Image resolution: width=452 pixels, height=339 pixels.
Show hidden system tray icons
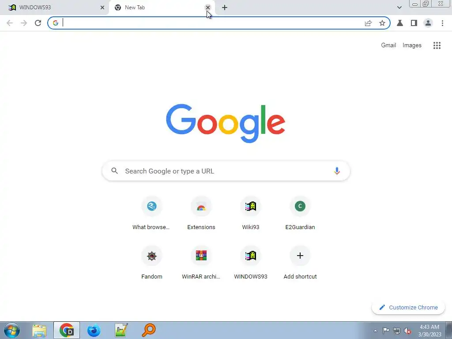pos(375,331)
